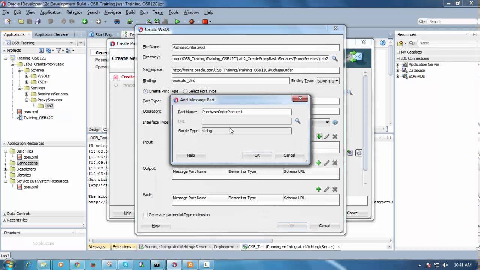Click the Simple Type field showing string
The width and height of the screenshot is (480, 270).
point(247,131)
